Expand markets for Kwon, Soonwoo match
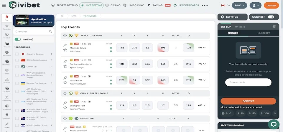 point(202,130)
